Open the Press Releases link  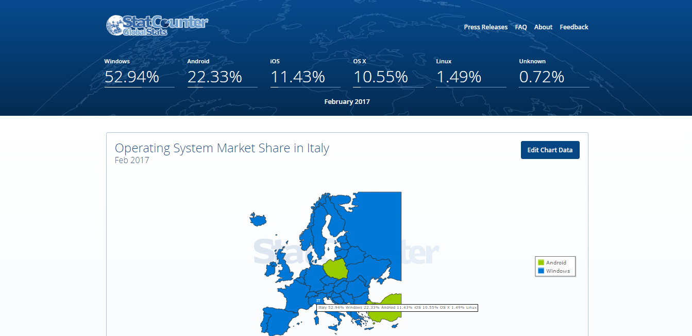485,27
